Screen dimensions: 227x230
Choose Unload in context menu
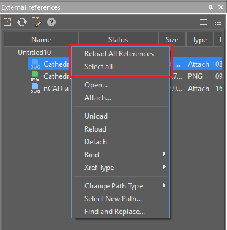pos(121,116)
